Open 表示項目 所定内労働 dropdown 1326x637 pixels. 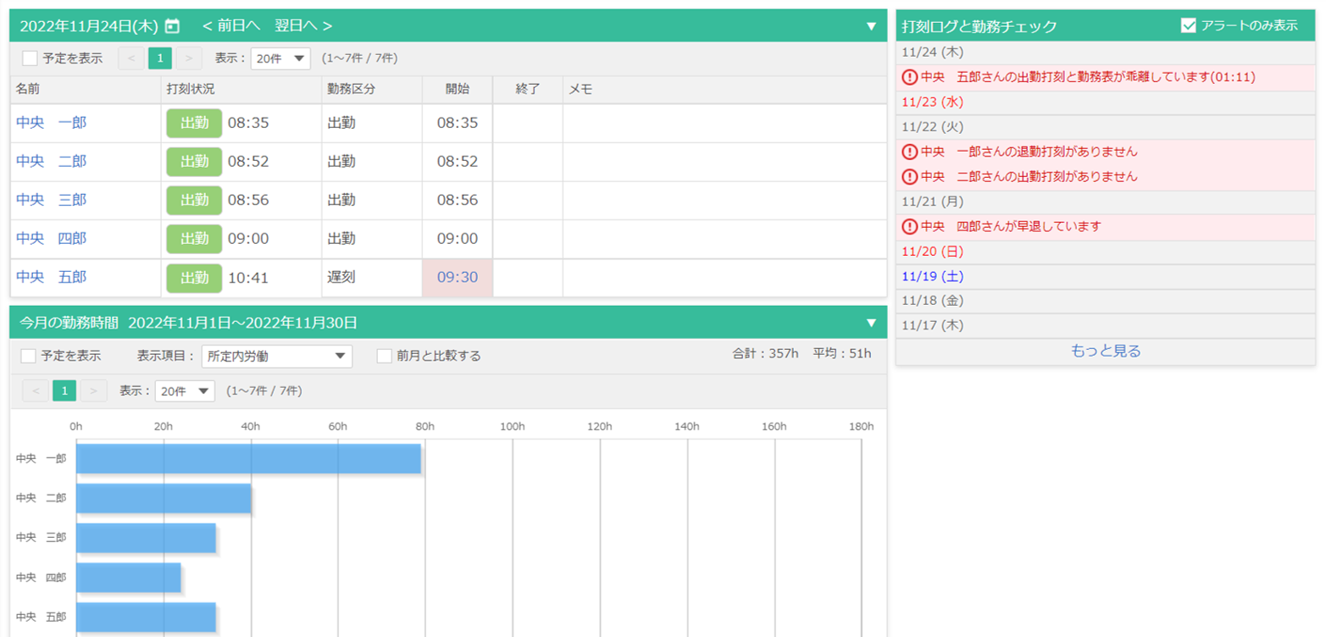(x=277, y=356)
